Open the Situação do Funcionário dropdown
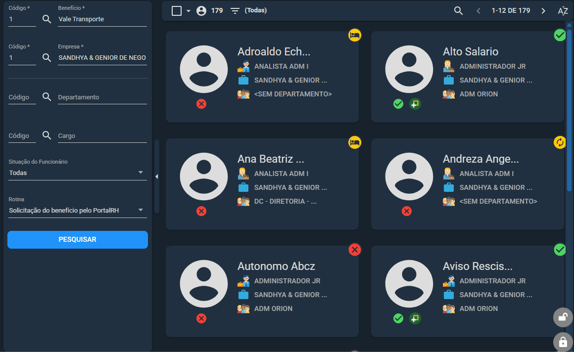Screen dimensions: 574x352 pos(78,173)
